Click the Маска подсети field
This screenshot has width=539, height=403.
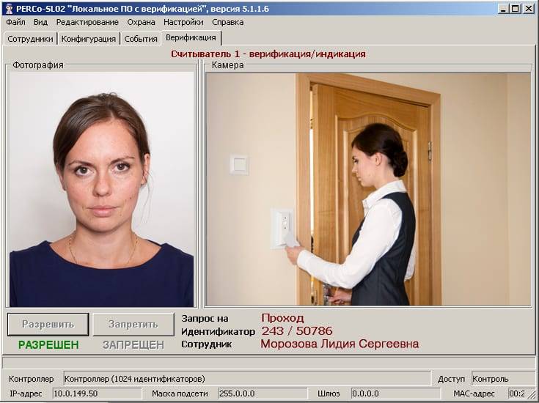click(x=262, y=393)
